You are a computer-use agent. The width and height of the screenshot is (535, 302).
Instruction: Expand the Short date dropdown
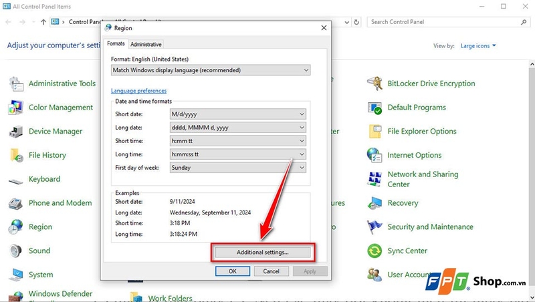[x=238, y=114]
